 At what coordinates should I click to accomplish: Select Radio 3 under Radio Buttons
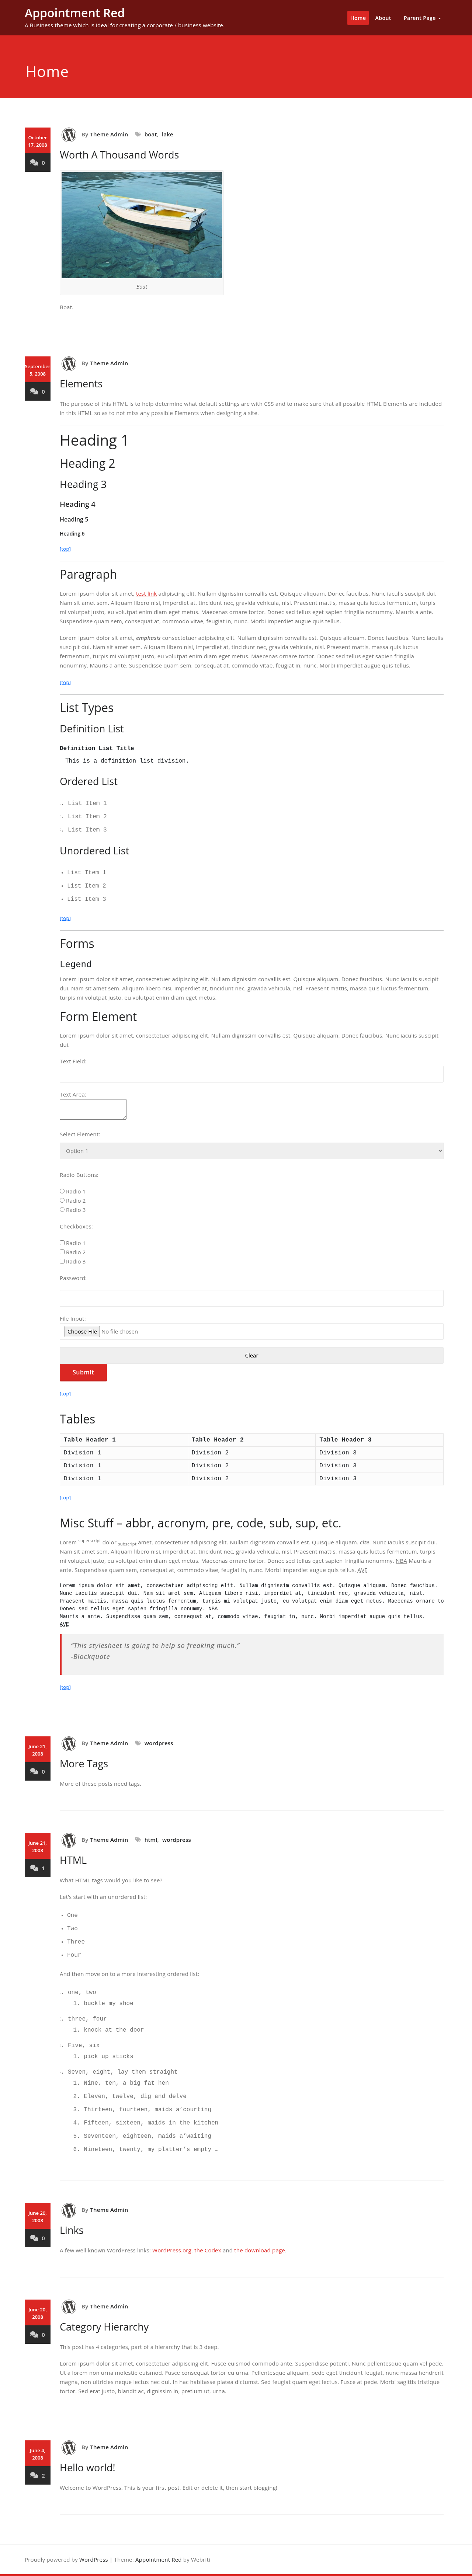62,1210
